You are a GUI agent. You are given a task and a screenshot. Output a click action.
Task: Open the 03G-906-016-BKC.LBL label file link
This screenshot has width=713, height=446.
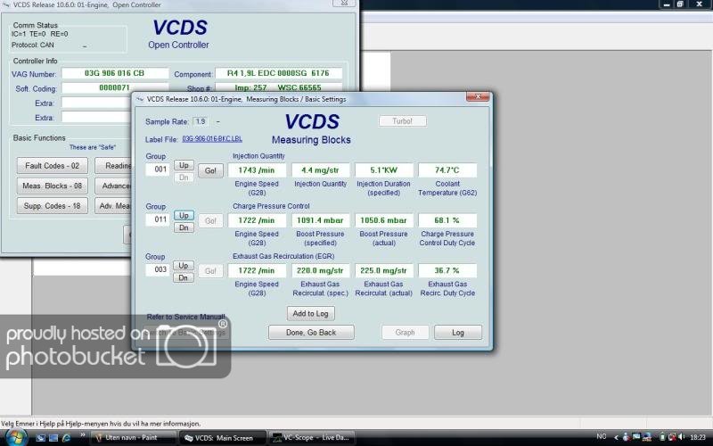[212, 139]
